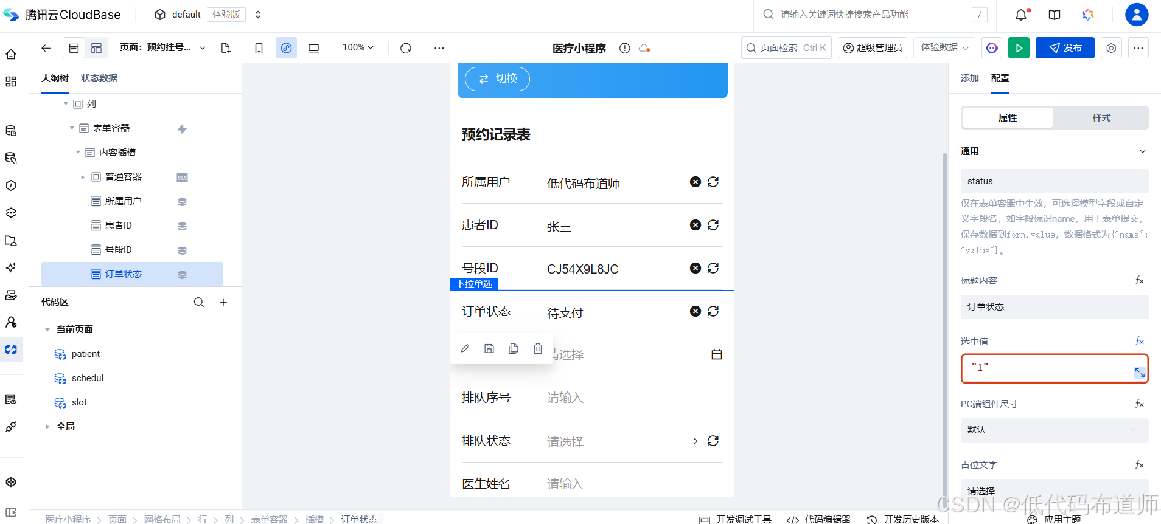Open the 大纲树 tab
Screen dimensions: 1161x524
click(x=55, y=78)
